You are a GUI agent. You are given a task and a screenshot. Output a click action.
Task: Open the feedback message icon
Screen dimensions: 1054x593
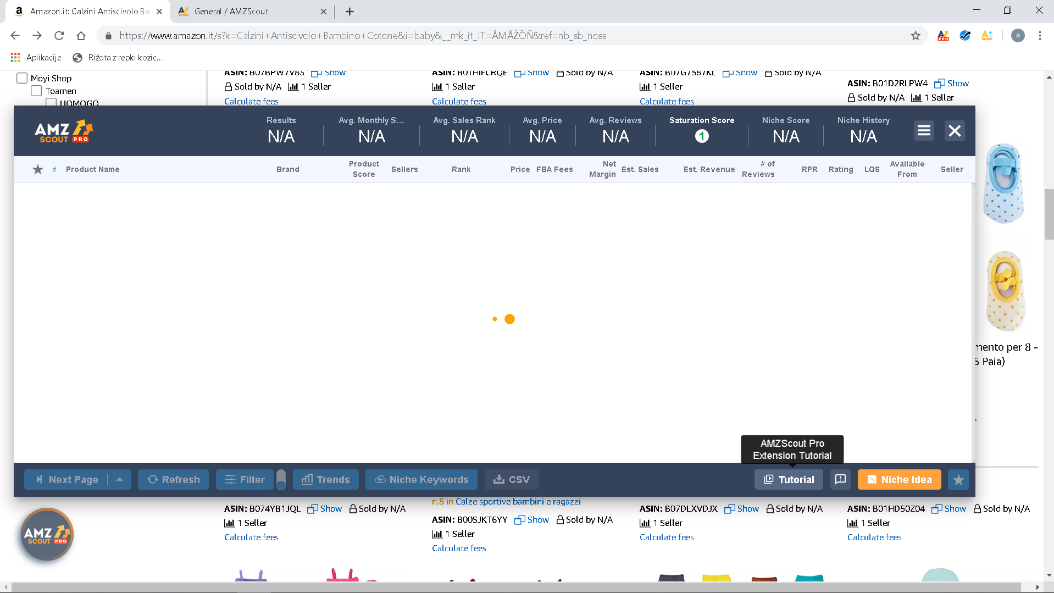click(840, 480)
